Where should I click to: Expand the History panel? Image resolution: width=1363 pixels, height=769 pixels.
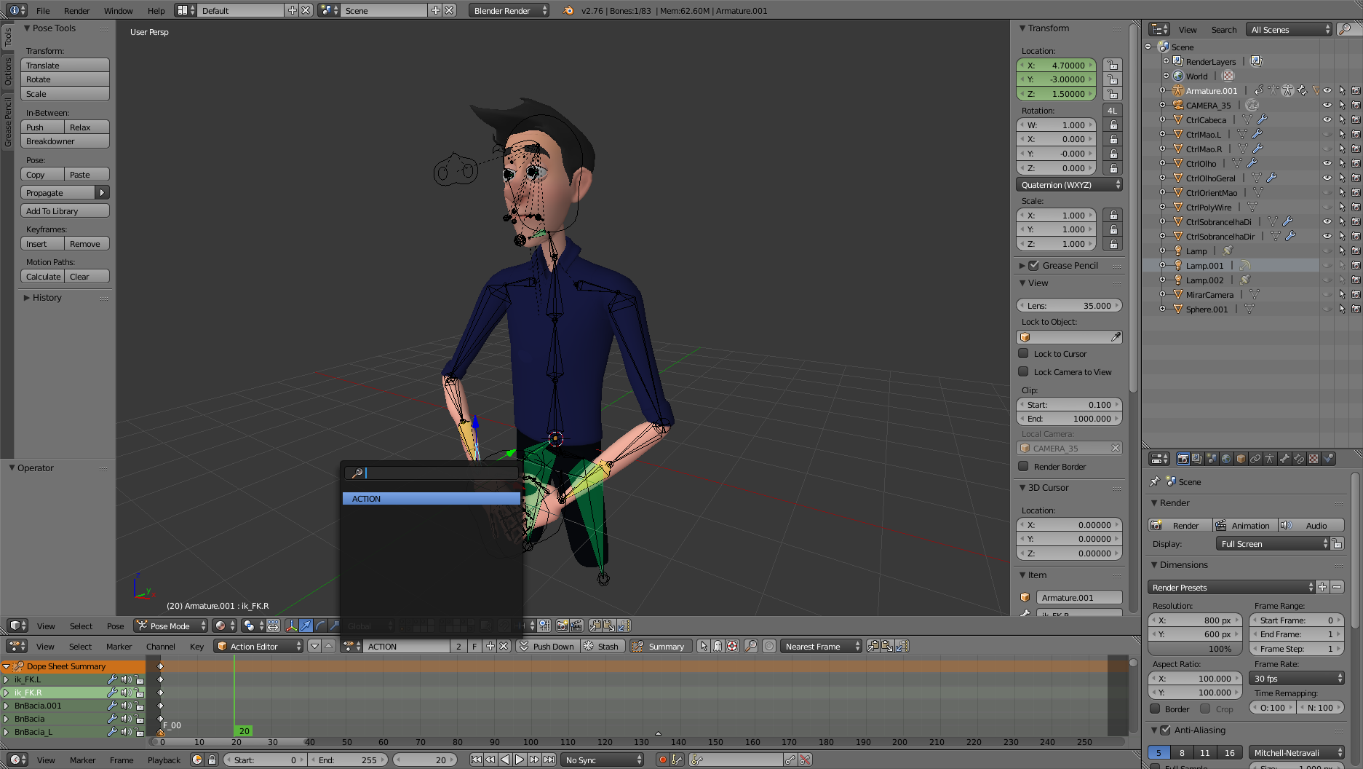47,298
